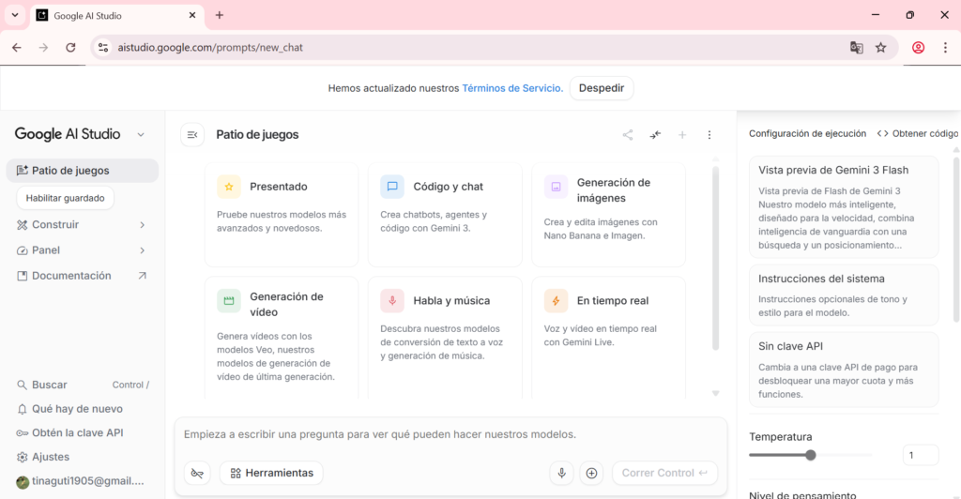Open the Sin clave API card
This screenshot has width=961, height=499.
point(844,370)
